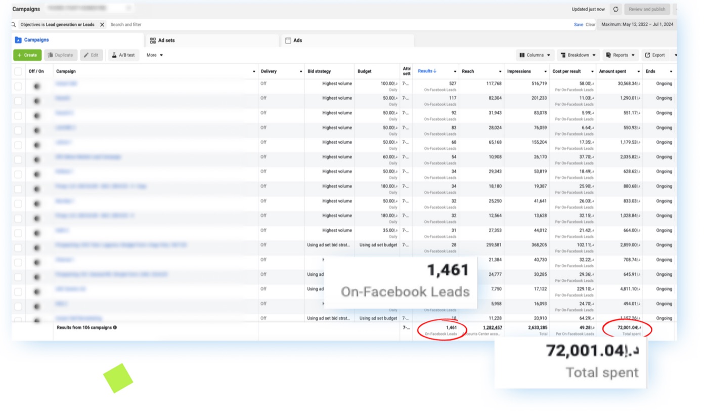Image resolution: width=708 pixels, height=415 pixels.
Task: Tick the select-all checkbox in table header
Action: click(18, 71)
